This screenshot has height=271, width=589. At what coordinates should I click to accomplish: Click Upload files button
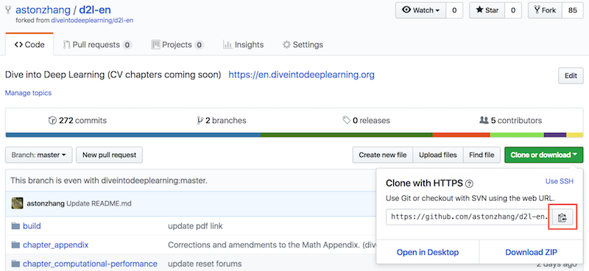click(438, 155)
